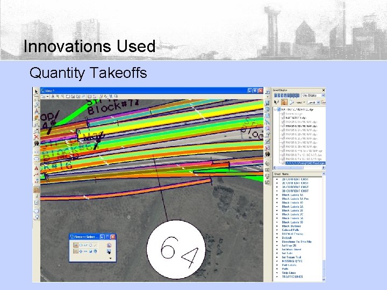387x290 pixels.
Task: Toggle view number 1 in Level Display
Action: coord(276,96)
